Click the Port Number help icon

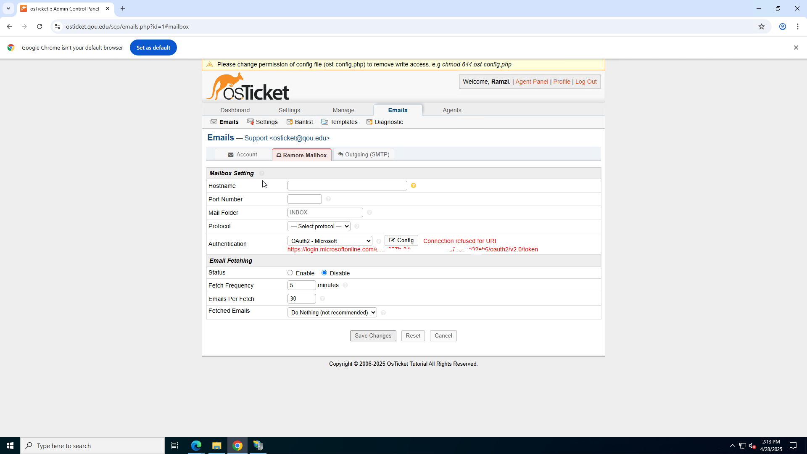328,199
